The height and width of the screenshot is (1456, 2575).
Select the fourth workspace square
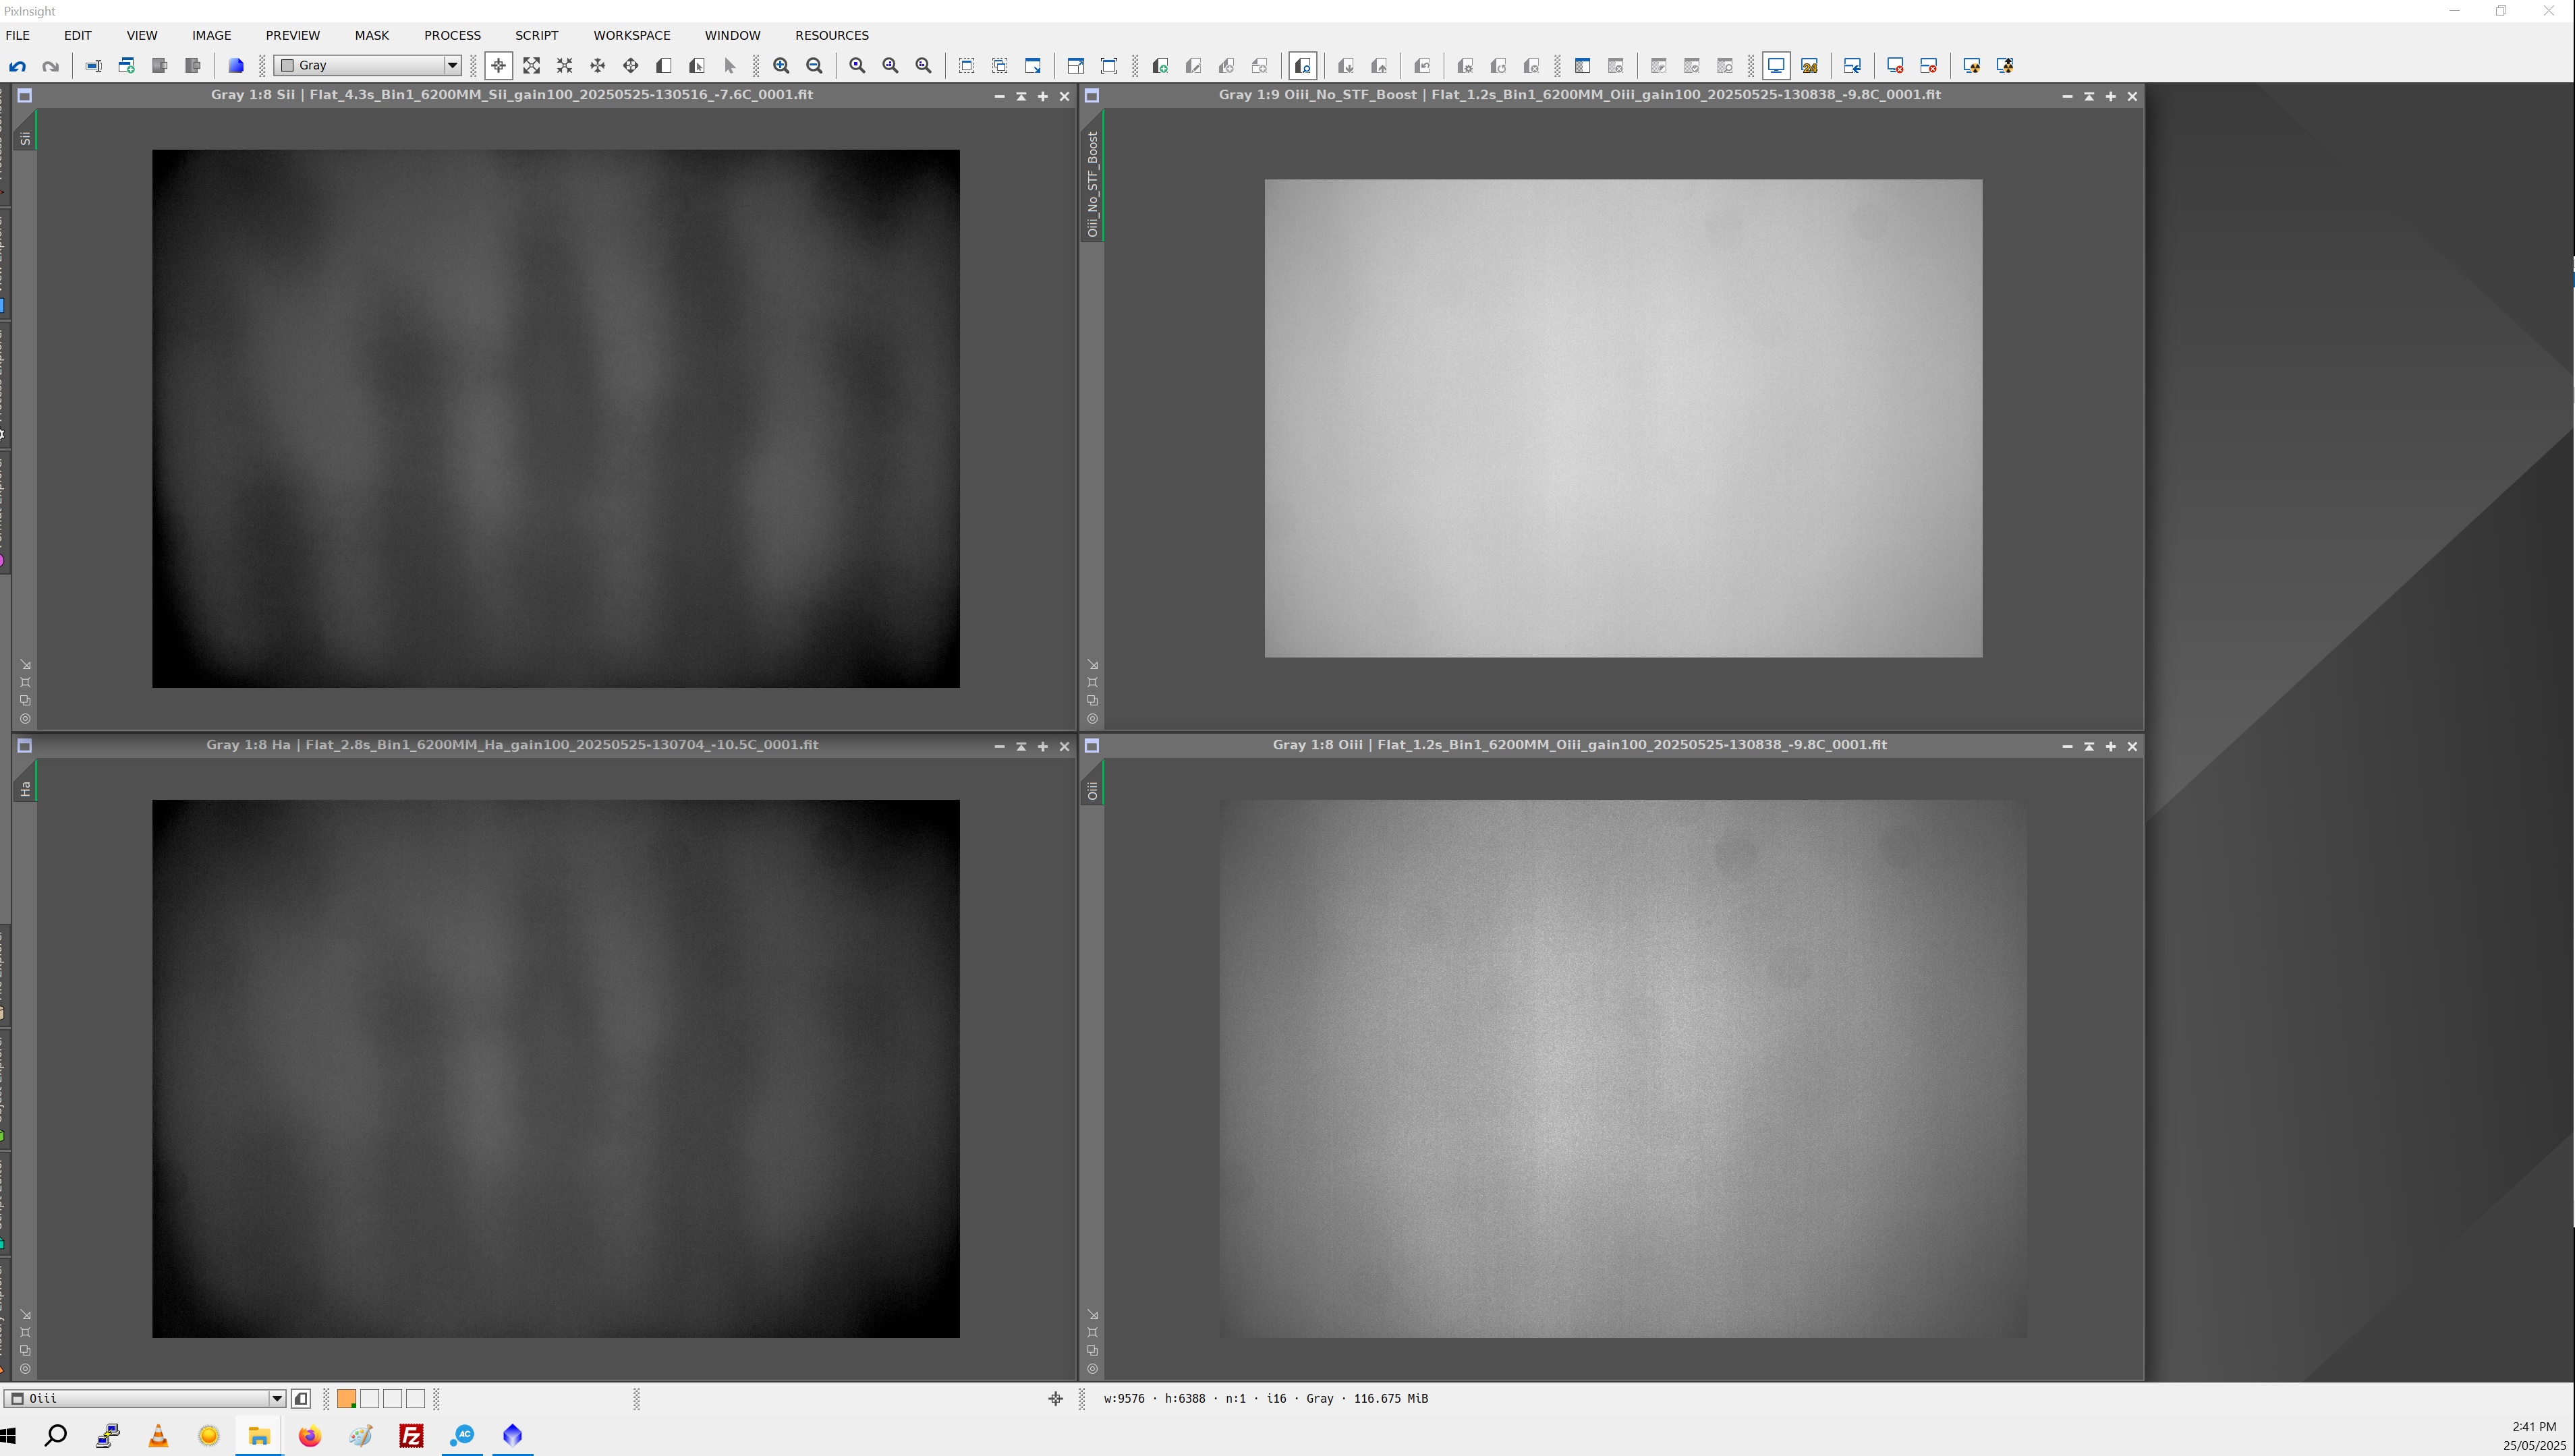click(415, 1398)
